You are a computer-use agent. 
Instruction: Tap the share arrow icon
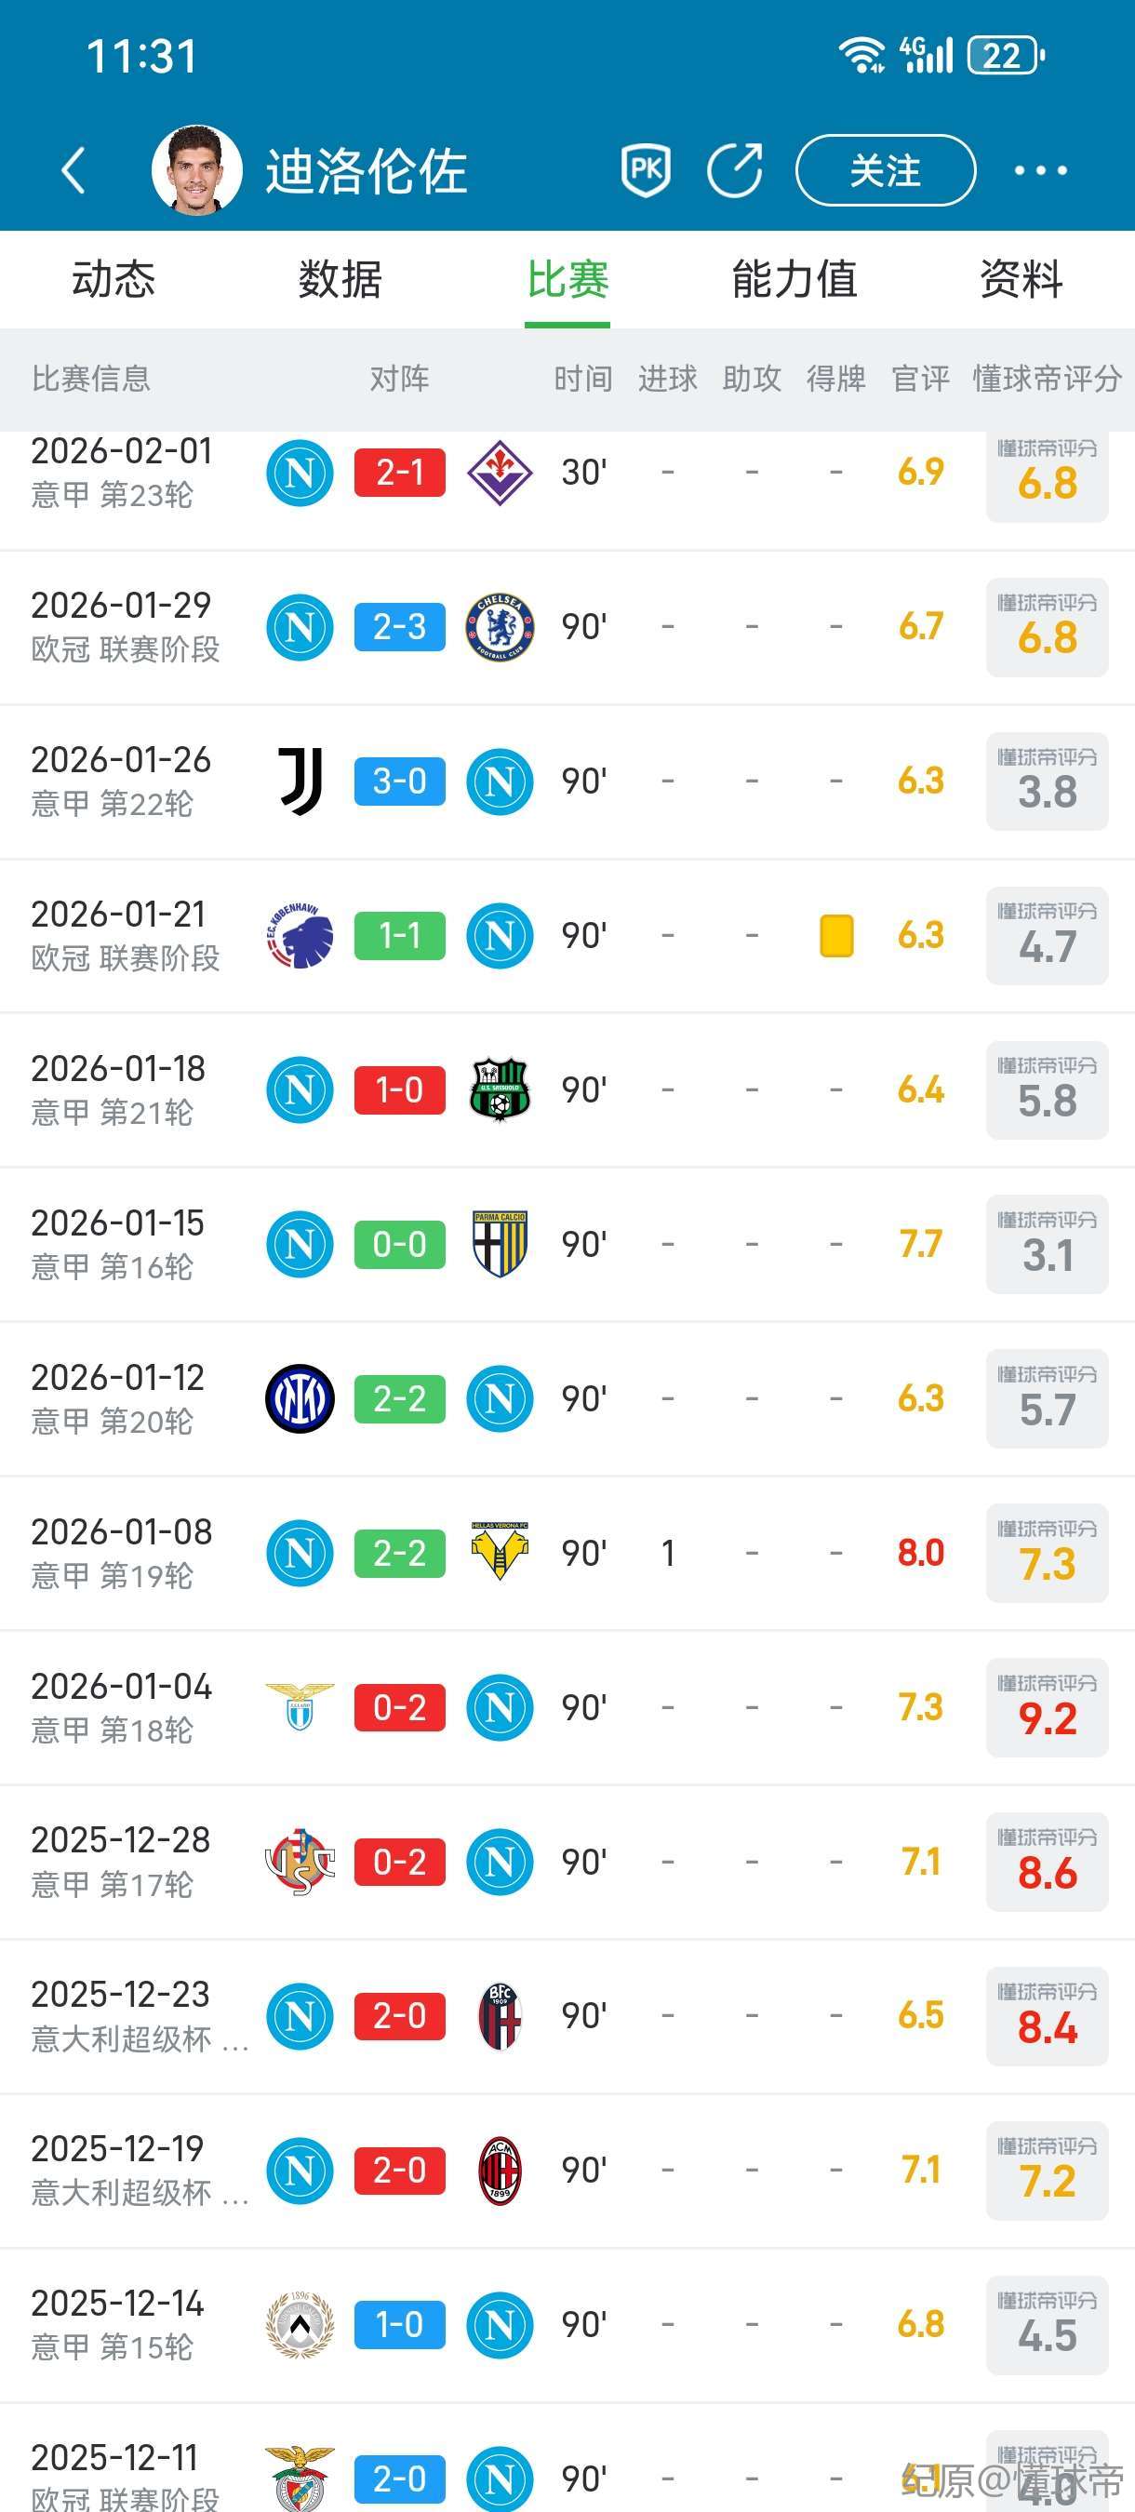[734, 169]
